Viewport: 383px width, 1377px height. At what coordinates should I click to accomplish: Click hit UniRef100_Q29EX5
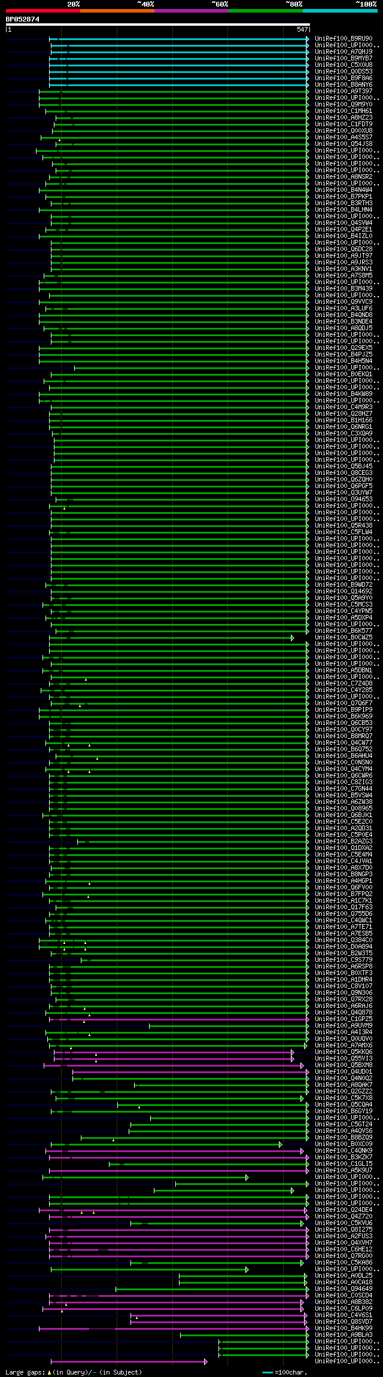click(344, 348)
